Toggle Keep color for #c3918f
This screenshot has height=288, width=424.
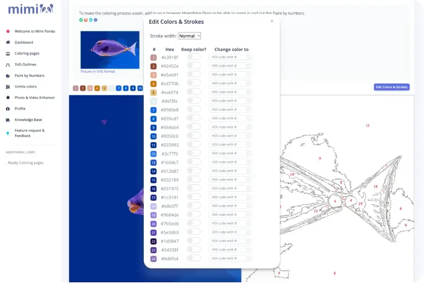coord(193,57)
